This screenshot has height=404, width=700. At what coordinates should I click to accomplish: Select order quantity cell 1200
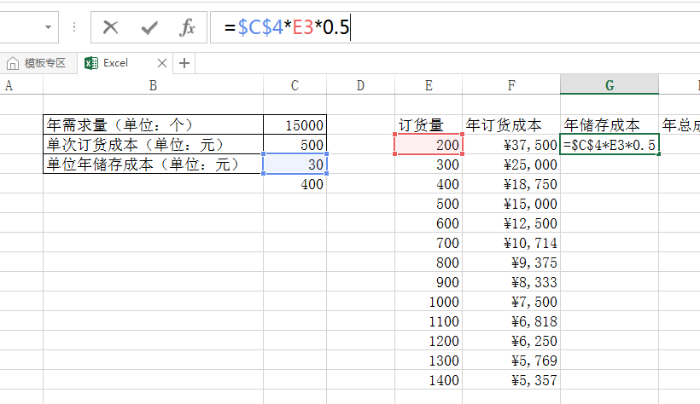[x=429, y=341]
